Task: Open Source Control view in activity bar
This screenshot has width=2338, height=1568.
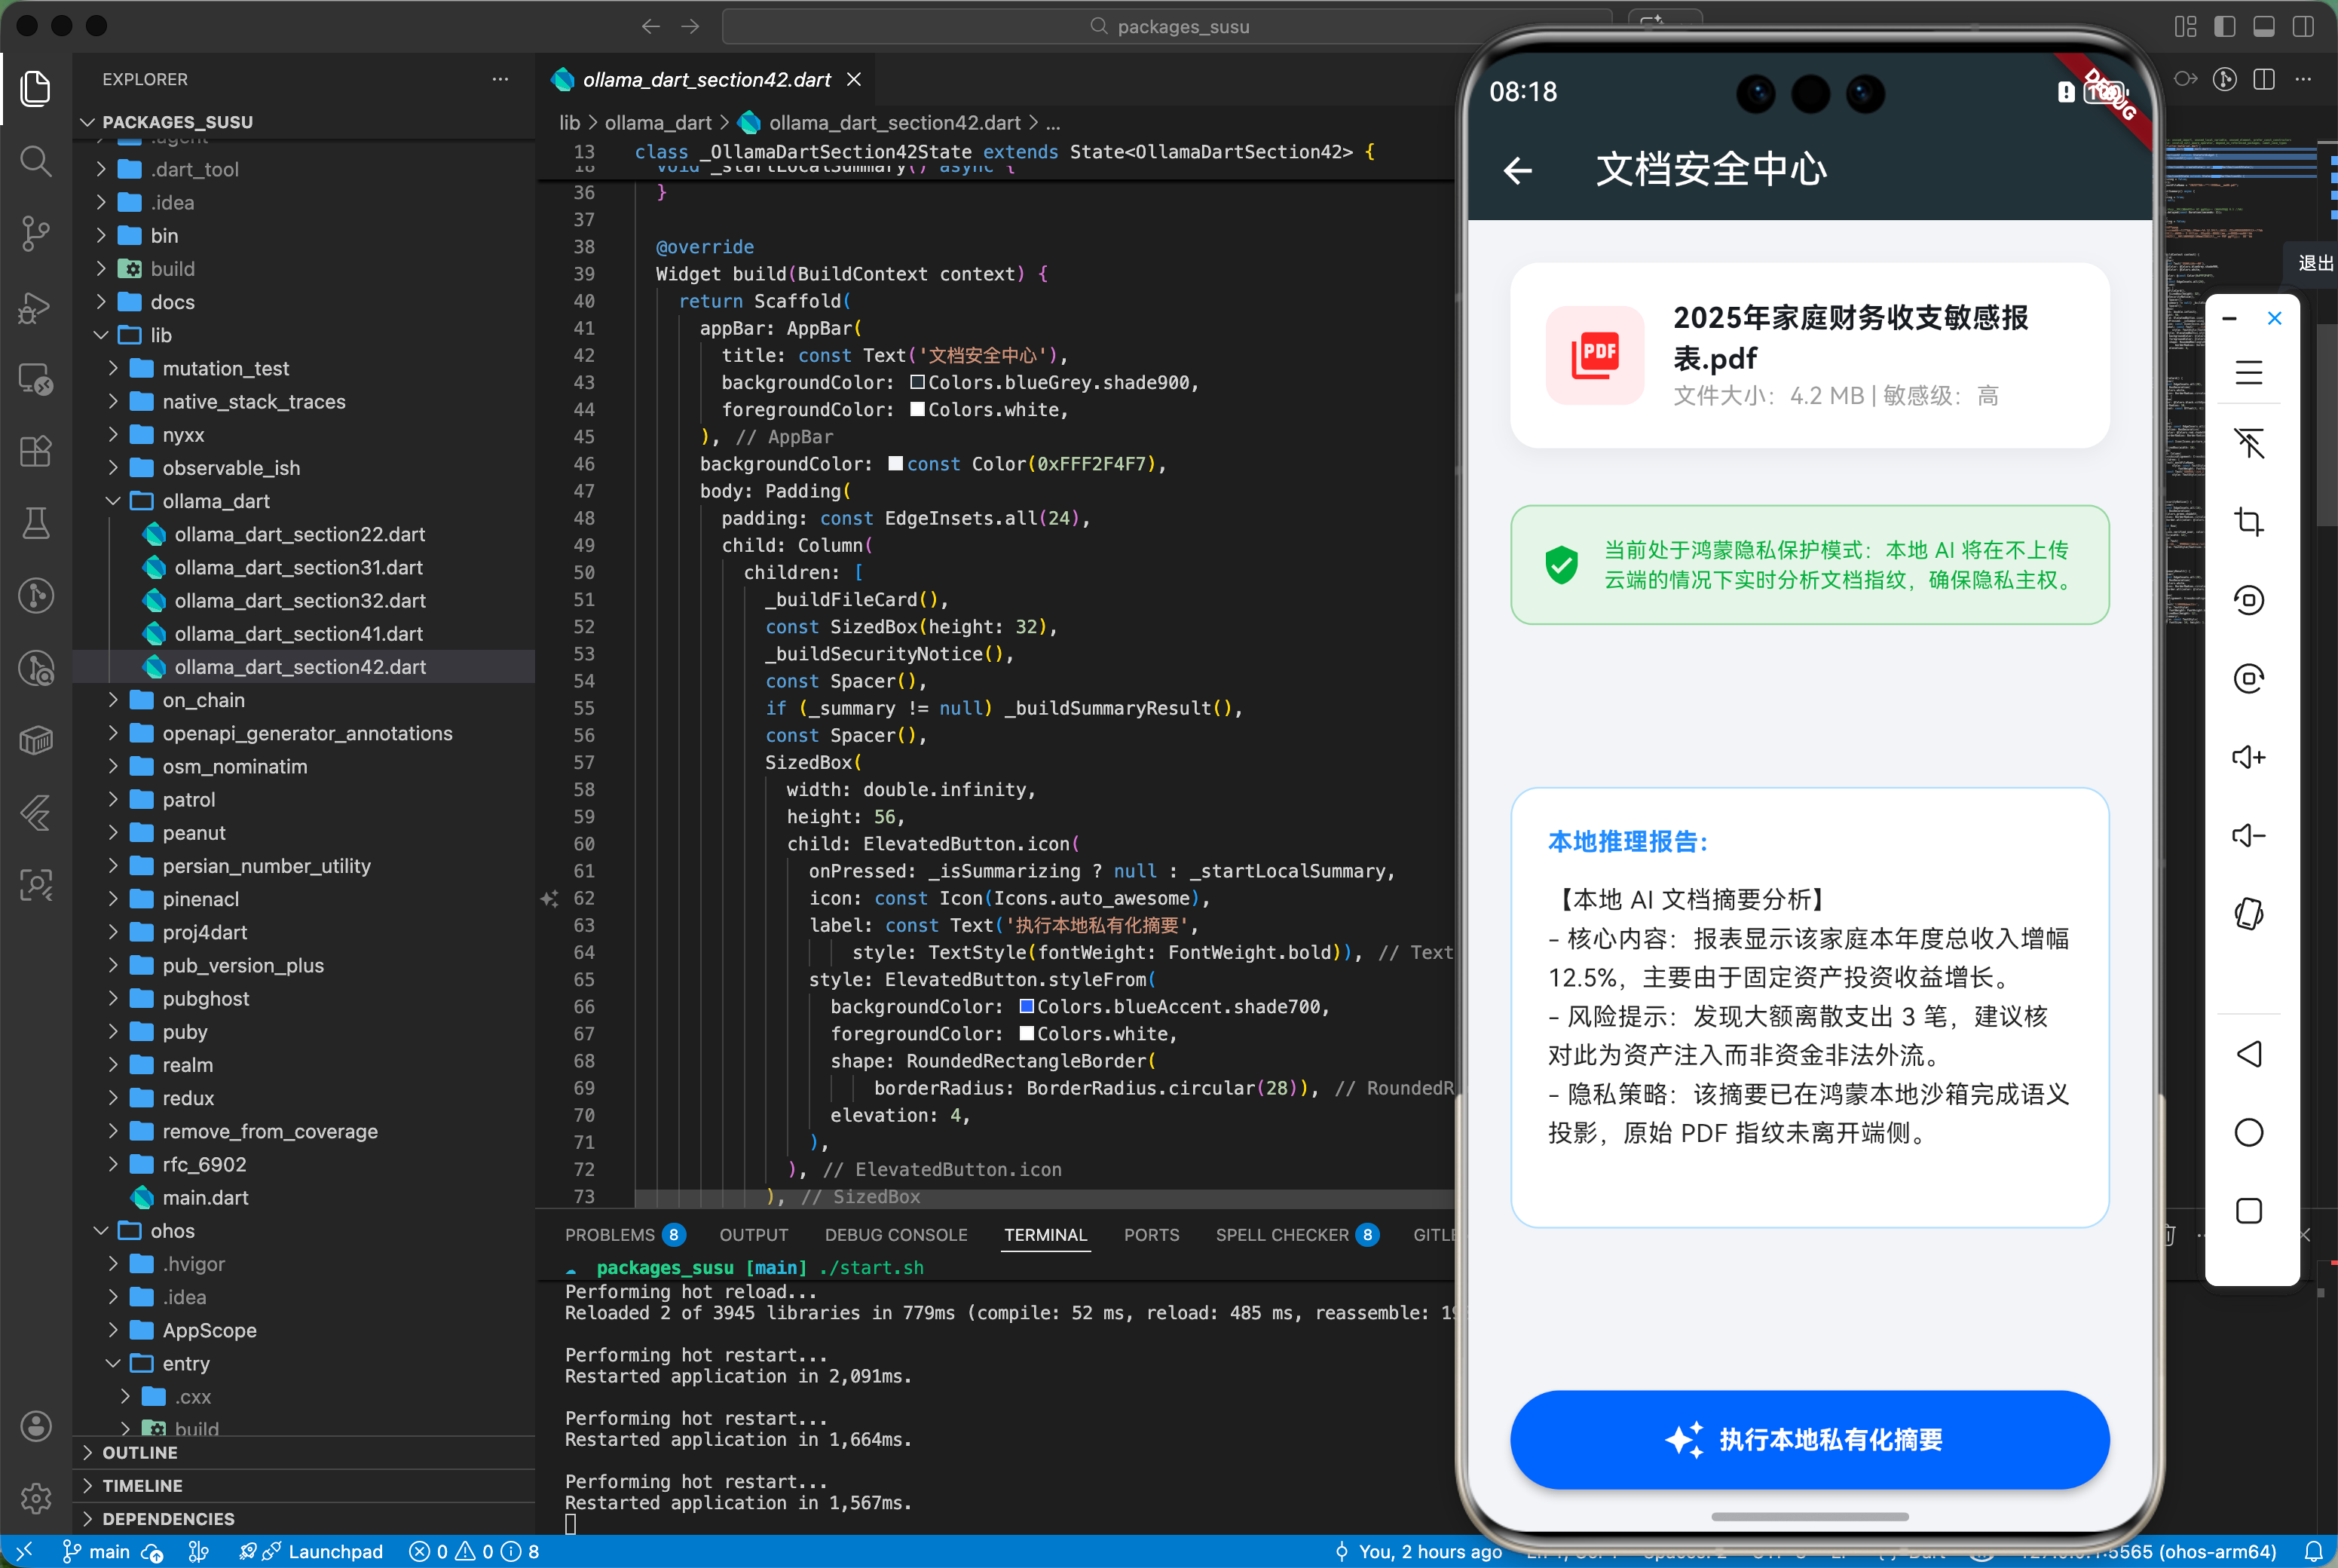Action: point(36,233)
